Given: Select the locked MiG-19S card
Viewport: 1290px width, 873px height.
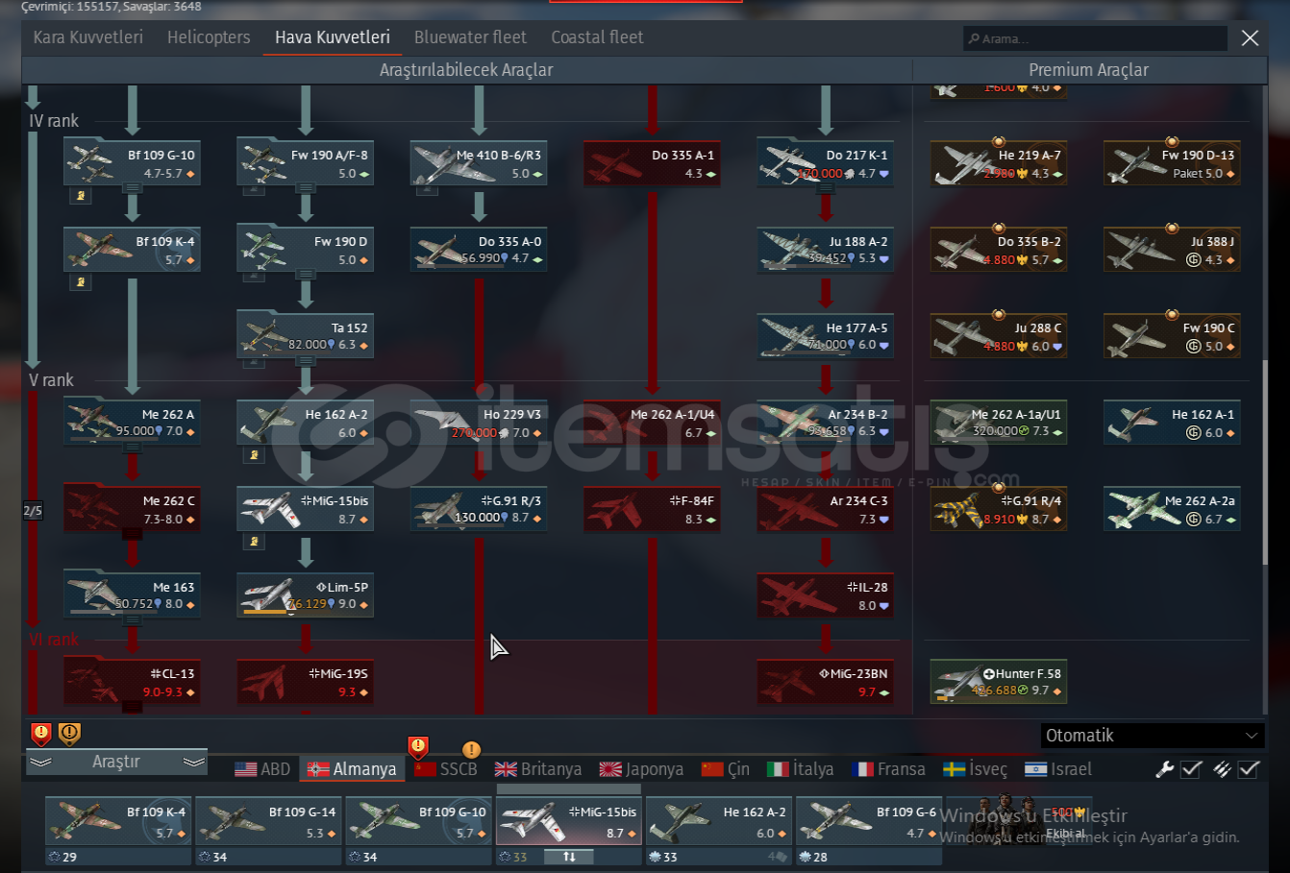Looking at the screenshot, I should tap(305, 681).
